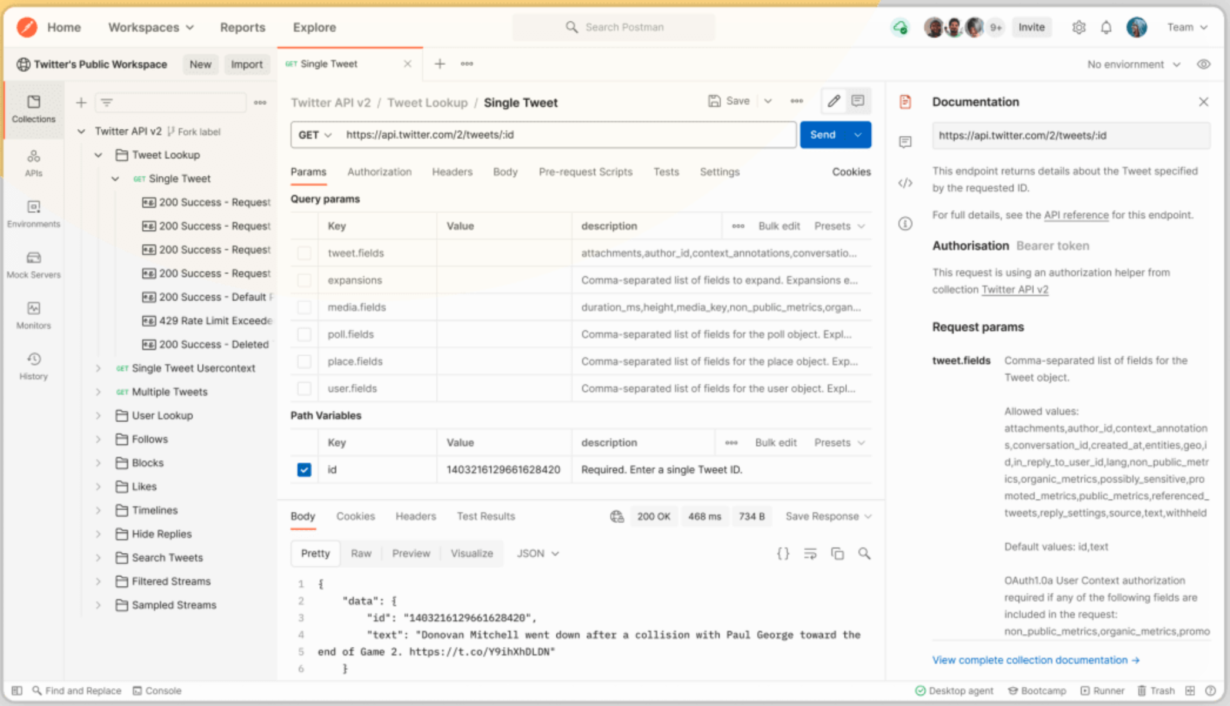This screenshot has height=706, width=1230.
Task: Click the Cookies link
Action: 851,172
